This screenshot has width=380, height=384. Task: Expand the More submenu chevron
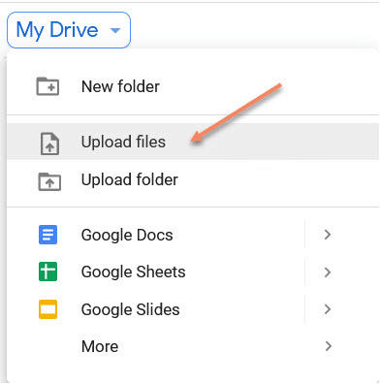[328, 346]
